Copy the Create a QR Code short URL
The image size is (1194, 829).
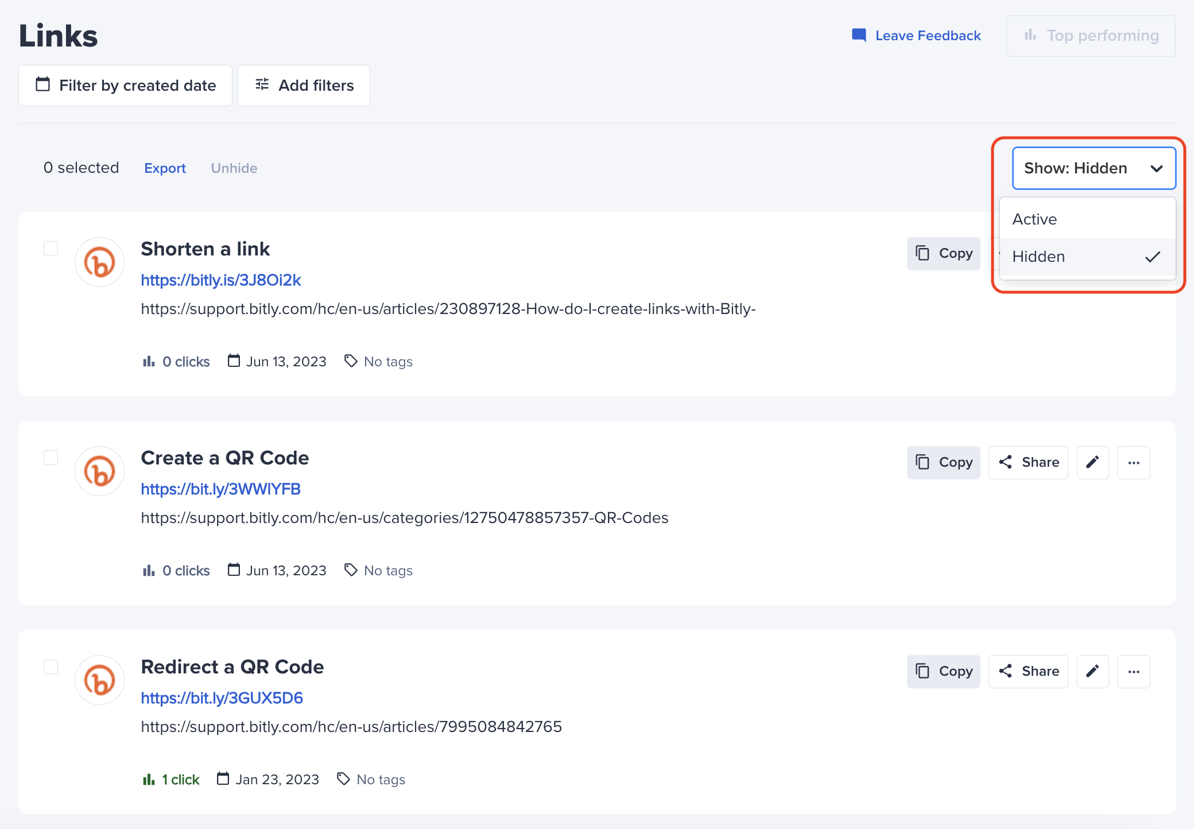coord(944,462)
